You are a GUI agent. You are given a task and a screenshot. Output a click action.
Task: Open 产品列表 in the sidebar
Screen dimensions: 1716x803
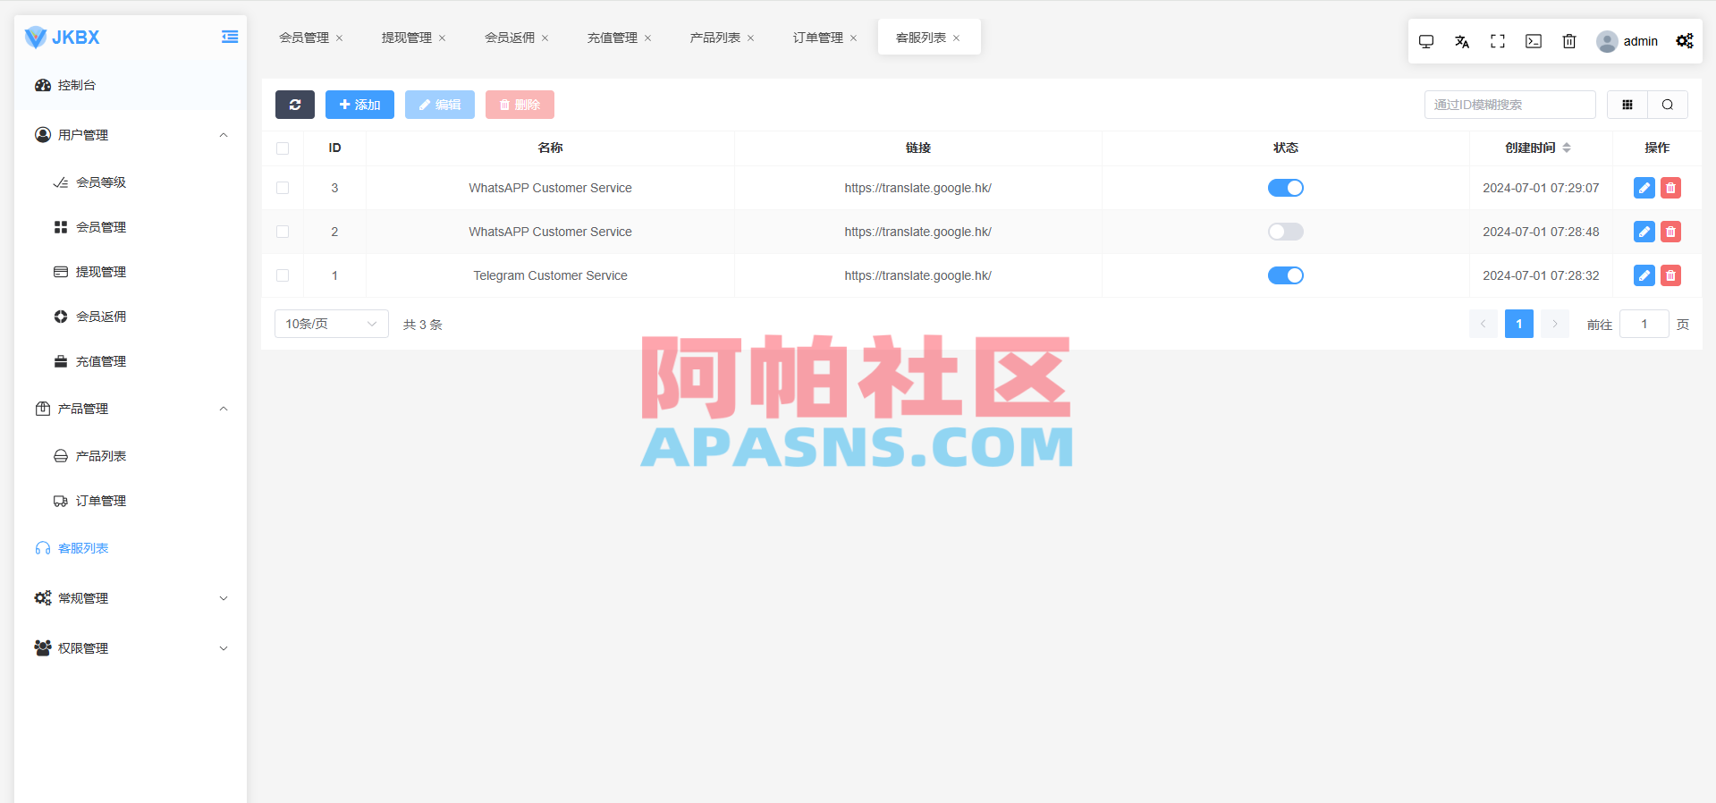[131, 456]
